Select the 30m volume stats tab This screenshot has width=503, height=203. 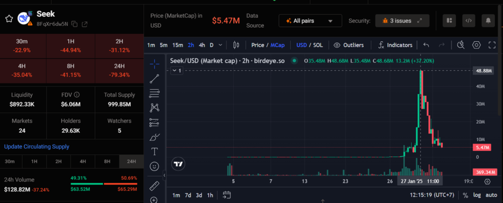pyautogui.click(x=10, y=162)
